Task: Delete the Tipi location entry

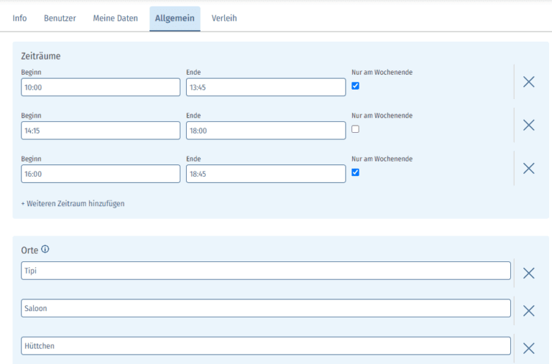Action: point(528,273)
